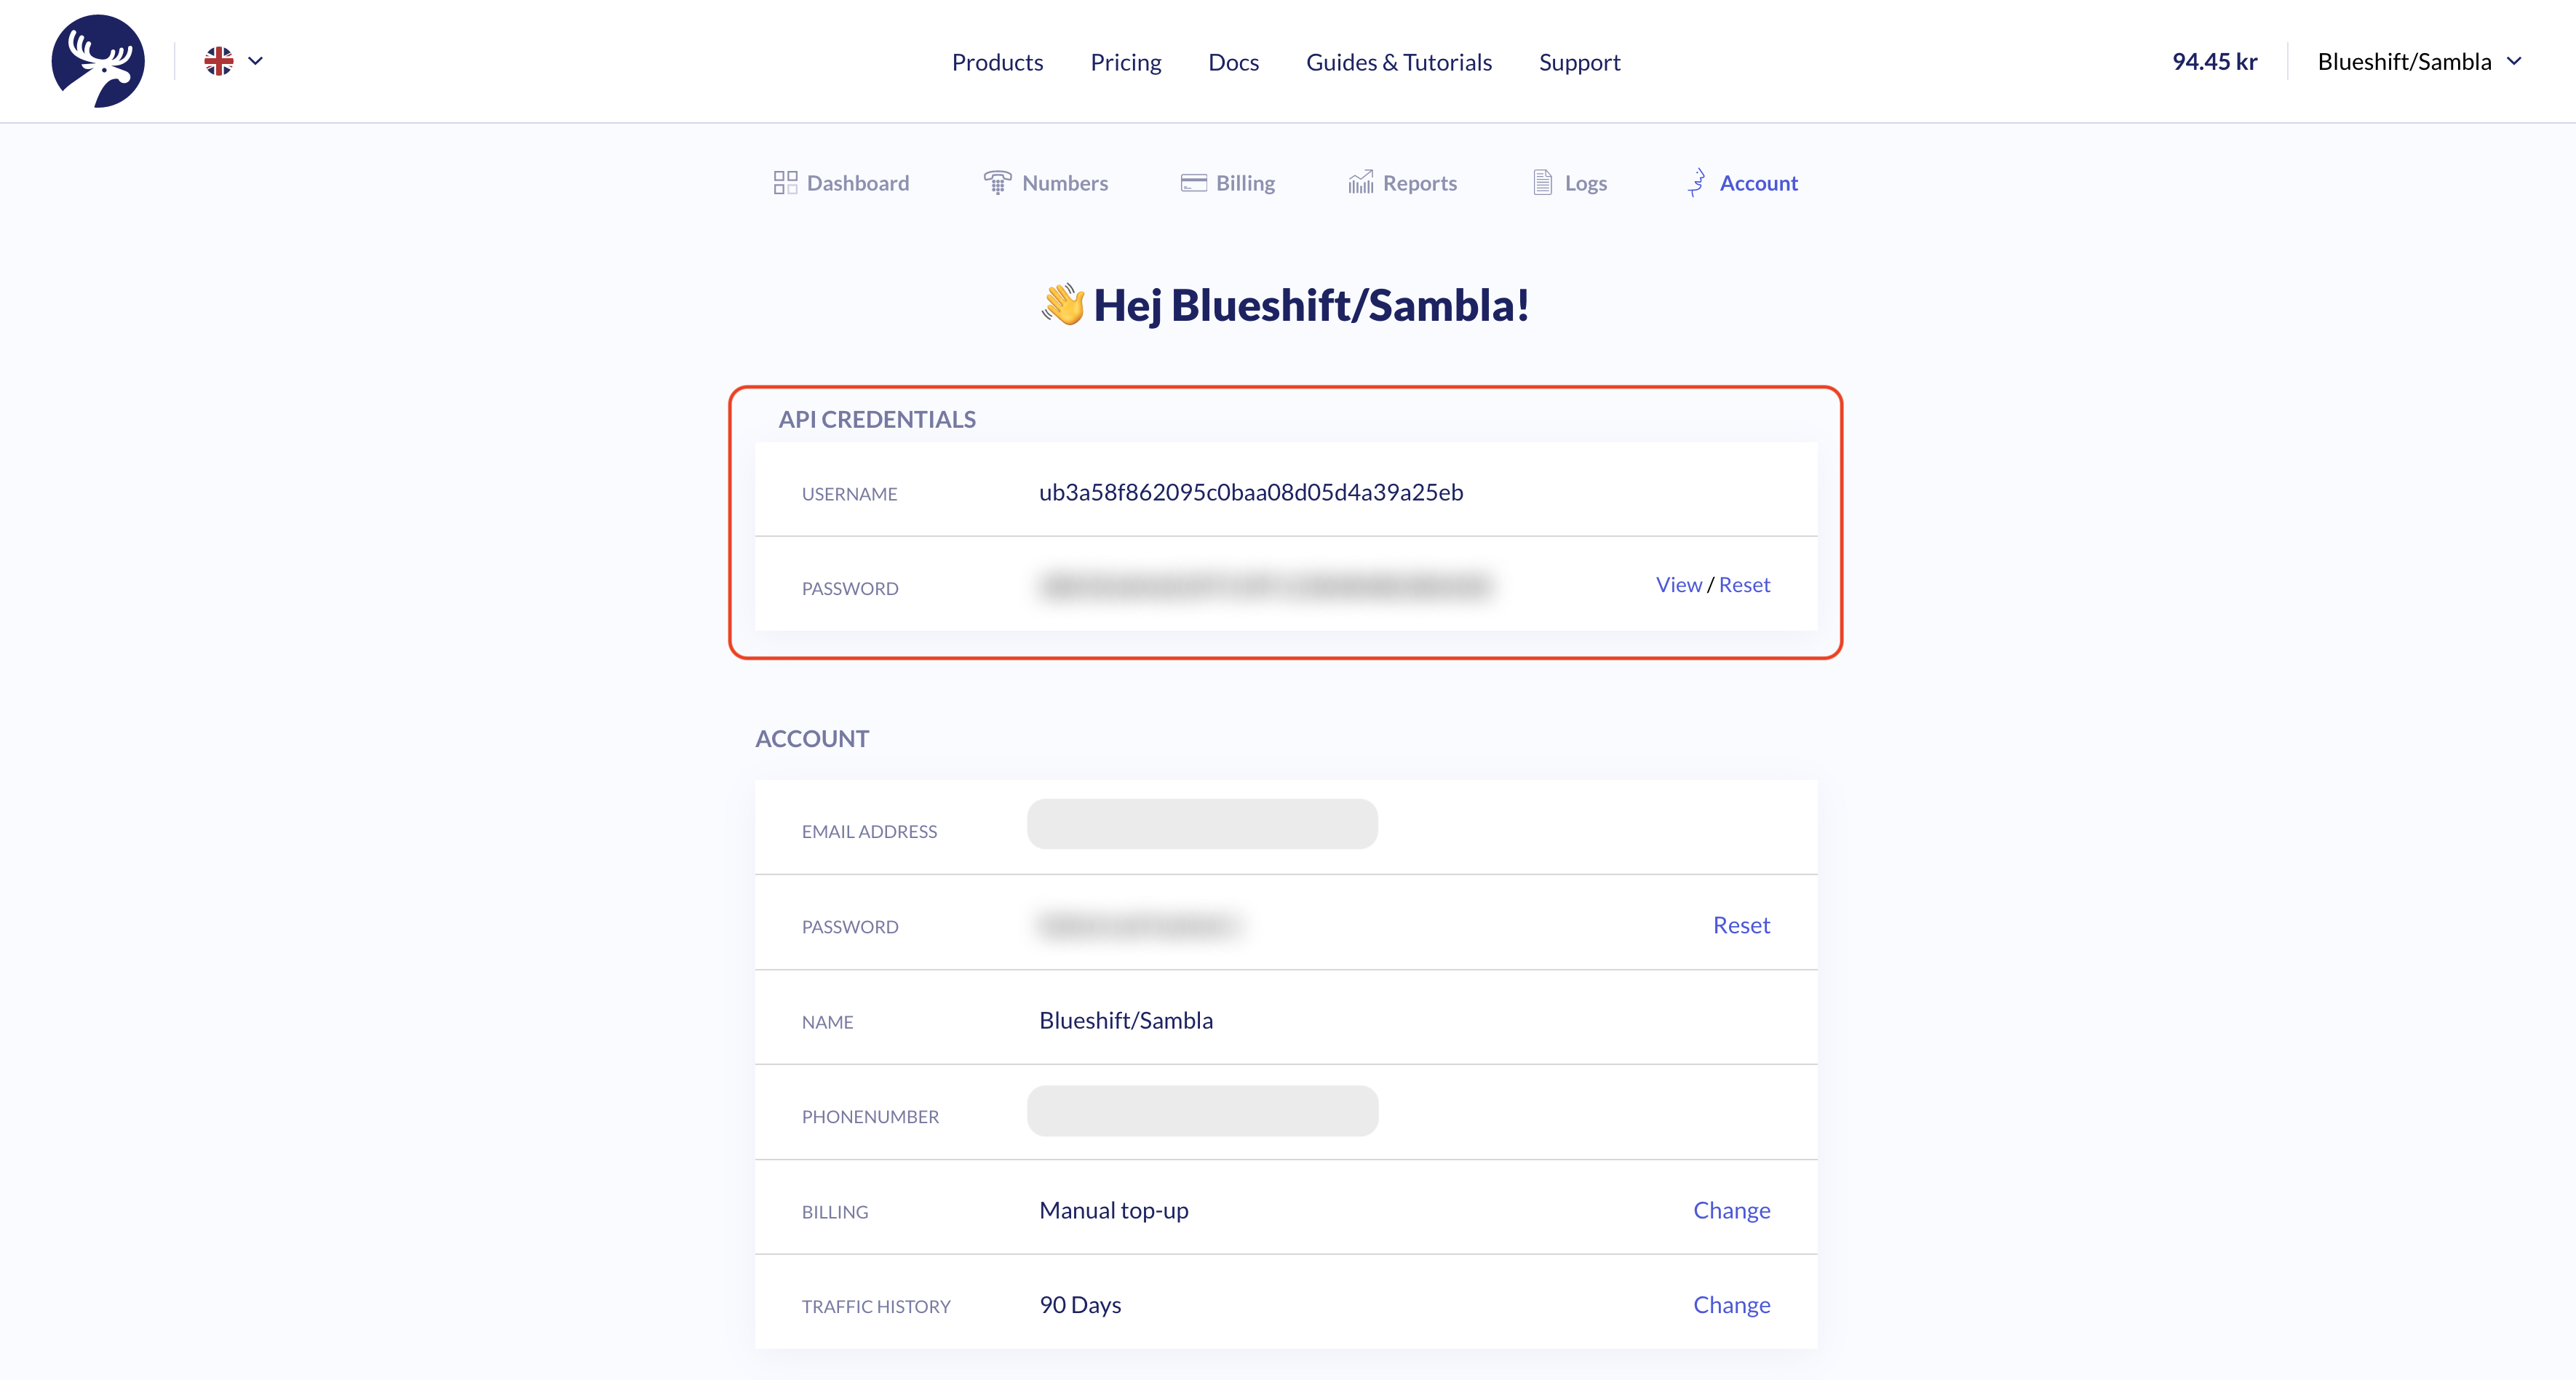The height and width of the screenshot is (1380, 2576).
Task: Expand the Blueshift/Sambla account menu chevron
Action: tap(2513, 62)
